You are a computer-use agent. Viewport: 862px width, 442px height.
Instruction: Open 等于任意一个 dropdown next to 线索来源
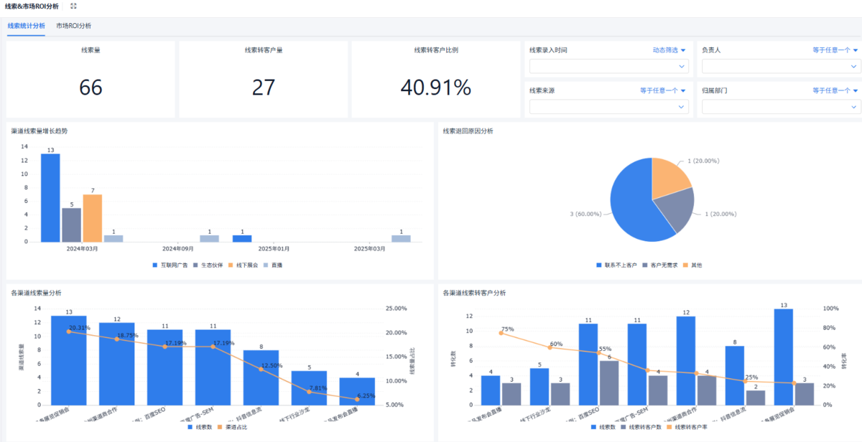[x=663, y=90]
